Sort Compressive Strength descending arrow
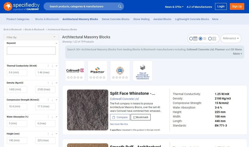 pyautogui.click(x=52, y=100)
